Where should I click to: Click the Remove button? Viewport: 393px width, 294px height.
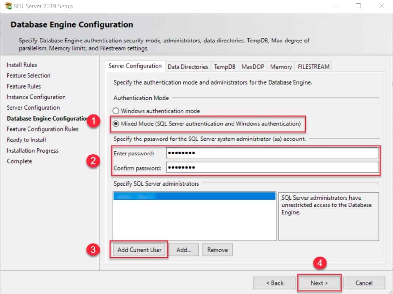(217, 250)
